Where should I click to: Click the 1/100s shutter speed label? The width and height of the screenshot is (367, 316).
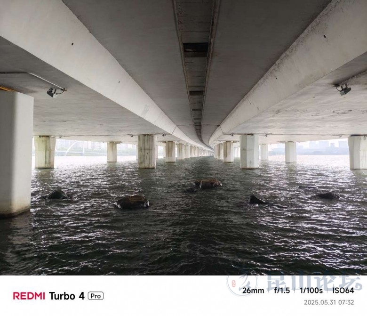click(311, 291)
